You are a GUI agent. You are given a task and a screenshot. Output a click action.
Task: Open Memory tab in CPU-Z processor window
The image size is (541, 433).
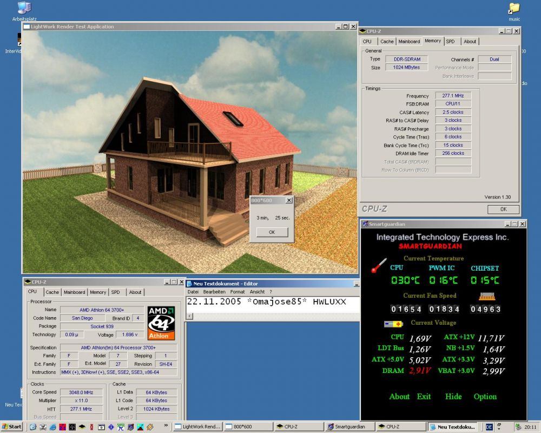[x=98, y=292]
